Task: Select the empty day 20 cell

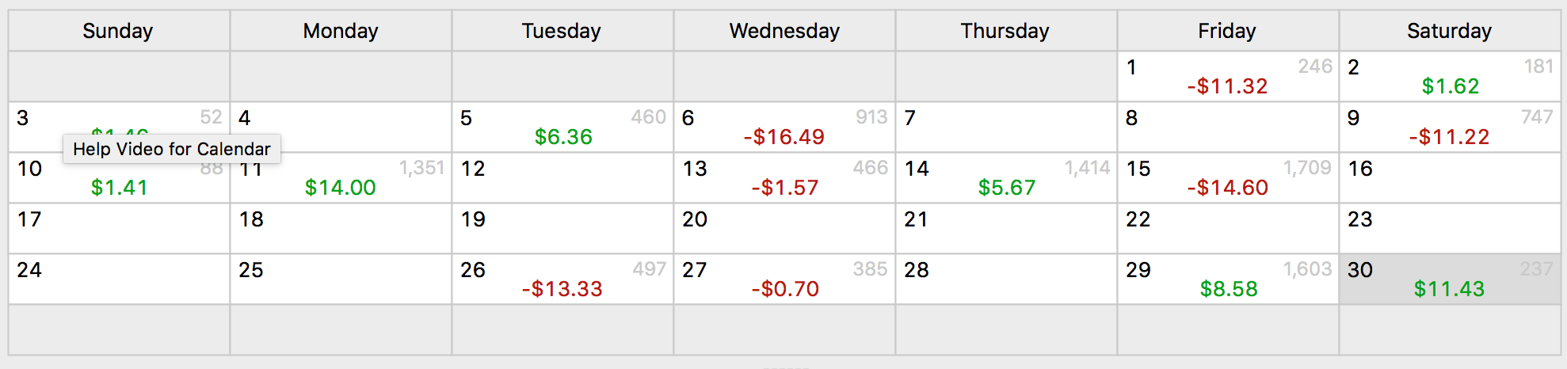Action: click(x=784, y=229)
